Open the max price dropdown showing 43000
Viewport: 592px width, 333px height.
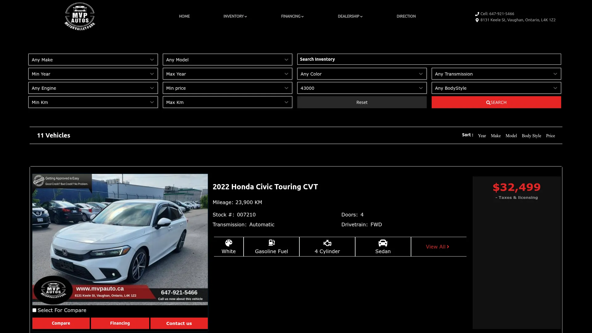pyautogui.click(x=362, y=88)
